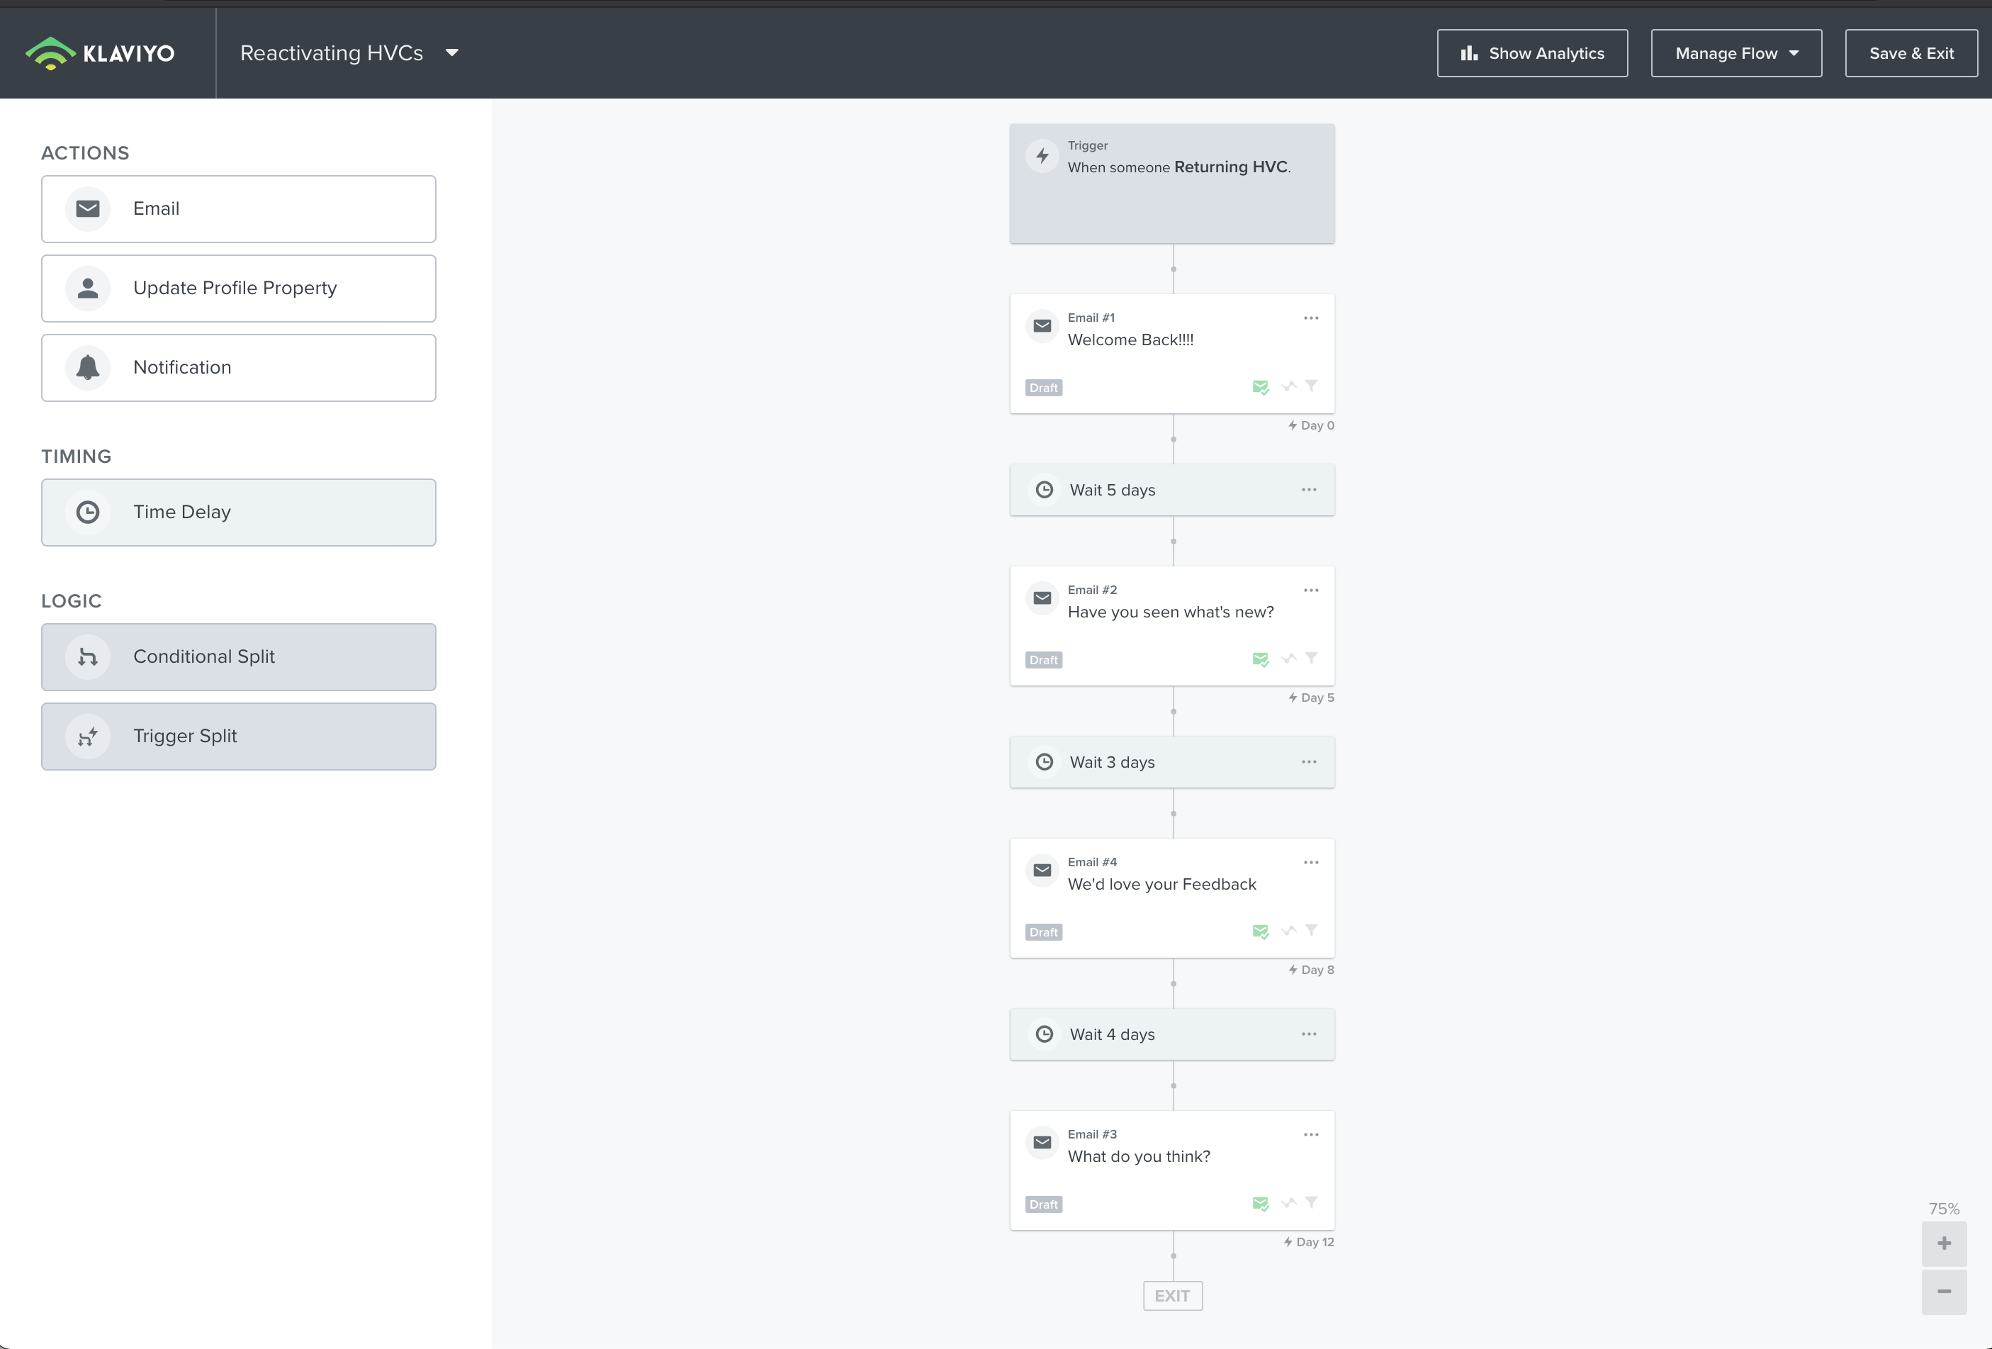Open the Email #1 Welcome Back card
This screenshot has height=1349, width=1992.
1171,353
